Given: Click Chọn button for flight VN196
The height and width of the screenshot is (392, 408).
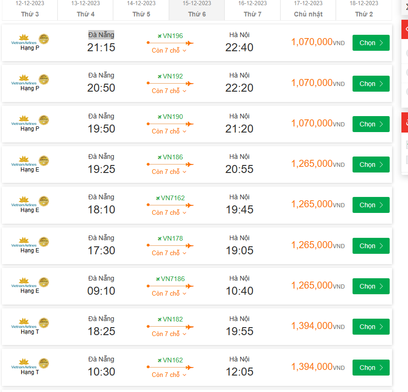Looking at the screenshot, I should pyautogui.click(x=371, y=42).
